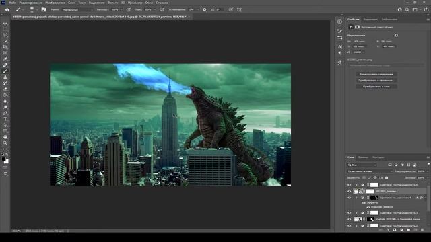This screenshot has width=431, height=242.
Task: Open the Файл menu
Action: click(x=12, y=3)
